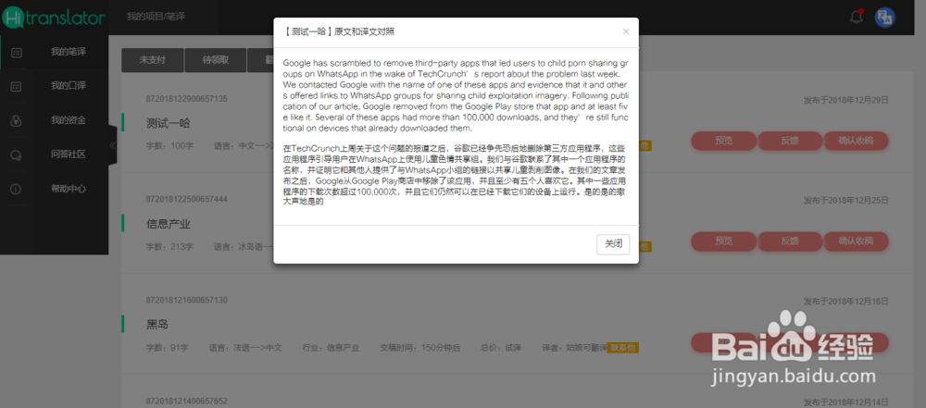Click the 测试一哈 project title
Screen dimensions: 926x408
point(169,124)
